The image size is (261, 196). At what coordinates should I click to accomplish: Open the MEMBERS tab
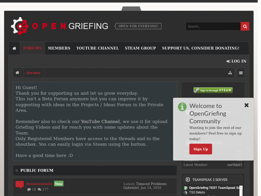click(x=59, y=48)
